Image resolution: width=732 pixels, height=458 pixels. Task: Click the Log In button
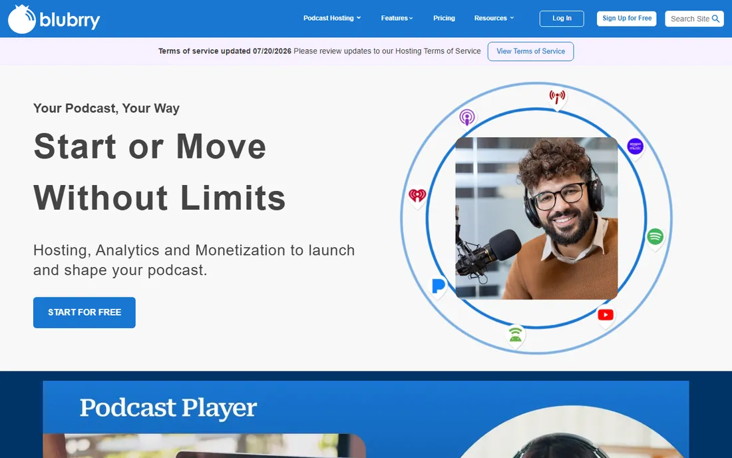tap(562, 19)
